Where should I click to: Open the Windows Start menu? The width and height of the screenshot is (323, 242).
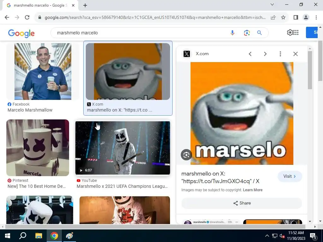[x=8, y=236]
